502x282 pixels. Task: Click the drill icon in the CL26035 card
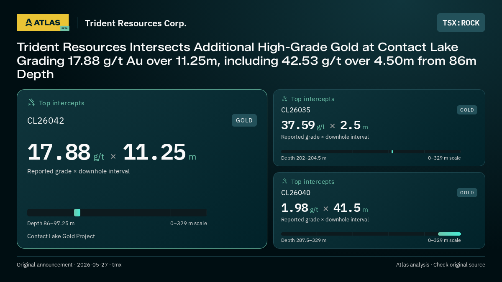pos(284,99)
